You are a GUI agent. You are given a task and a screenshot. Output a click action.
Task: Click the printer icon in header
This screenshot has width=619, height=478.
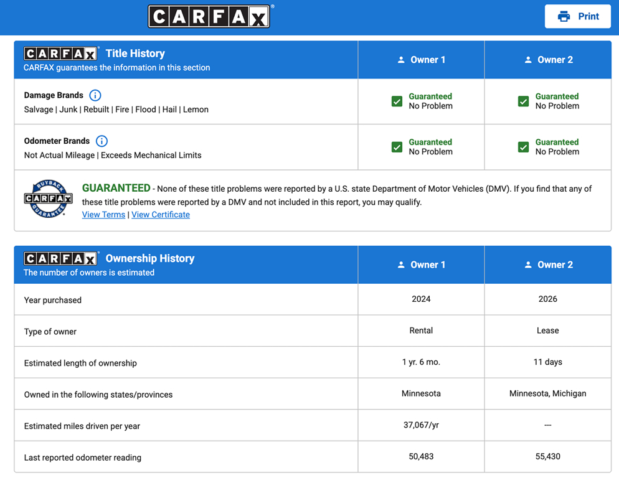[x=564, y=17]
